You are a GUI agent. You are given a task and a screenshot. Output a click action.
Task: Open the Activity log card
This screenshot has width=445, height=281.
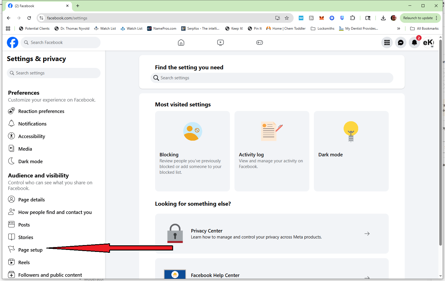(x=272, y=151)
